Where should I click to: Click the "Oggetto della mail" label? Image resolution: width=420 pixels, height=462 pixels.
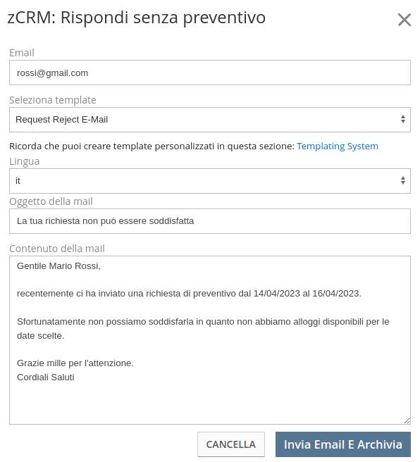click(x=51, y=201)
